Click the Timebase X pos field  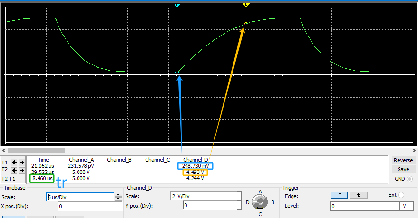(90, 206)
